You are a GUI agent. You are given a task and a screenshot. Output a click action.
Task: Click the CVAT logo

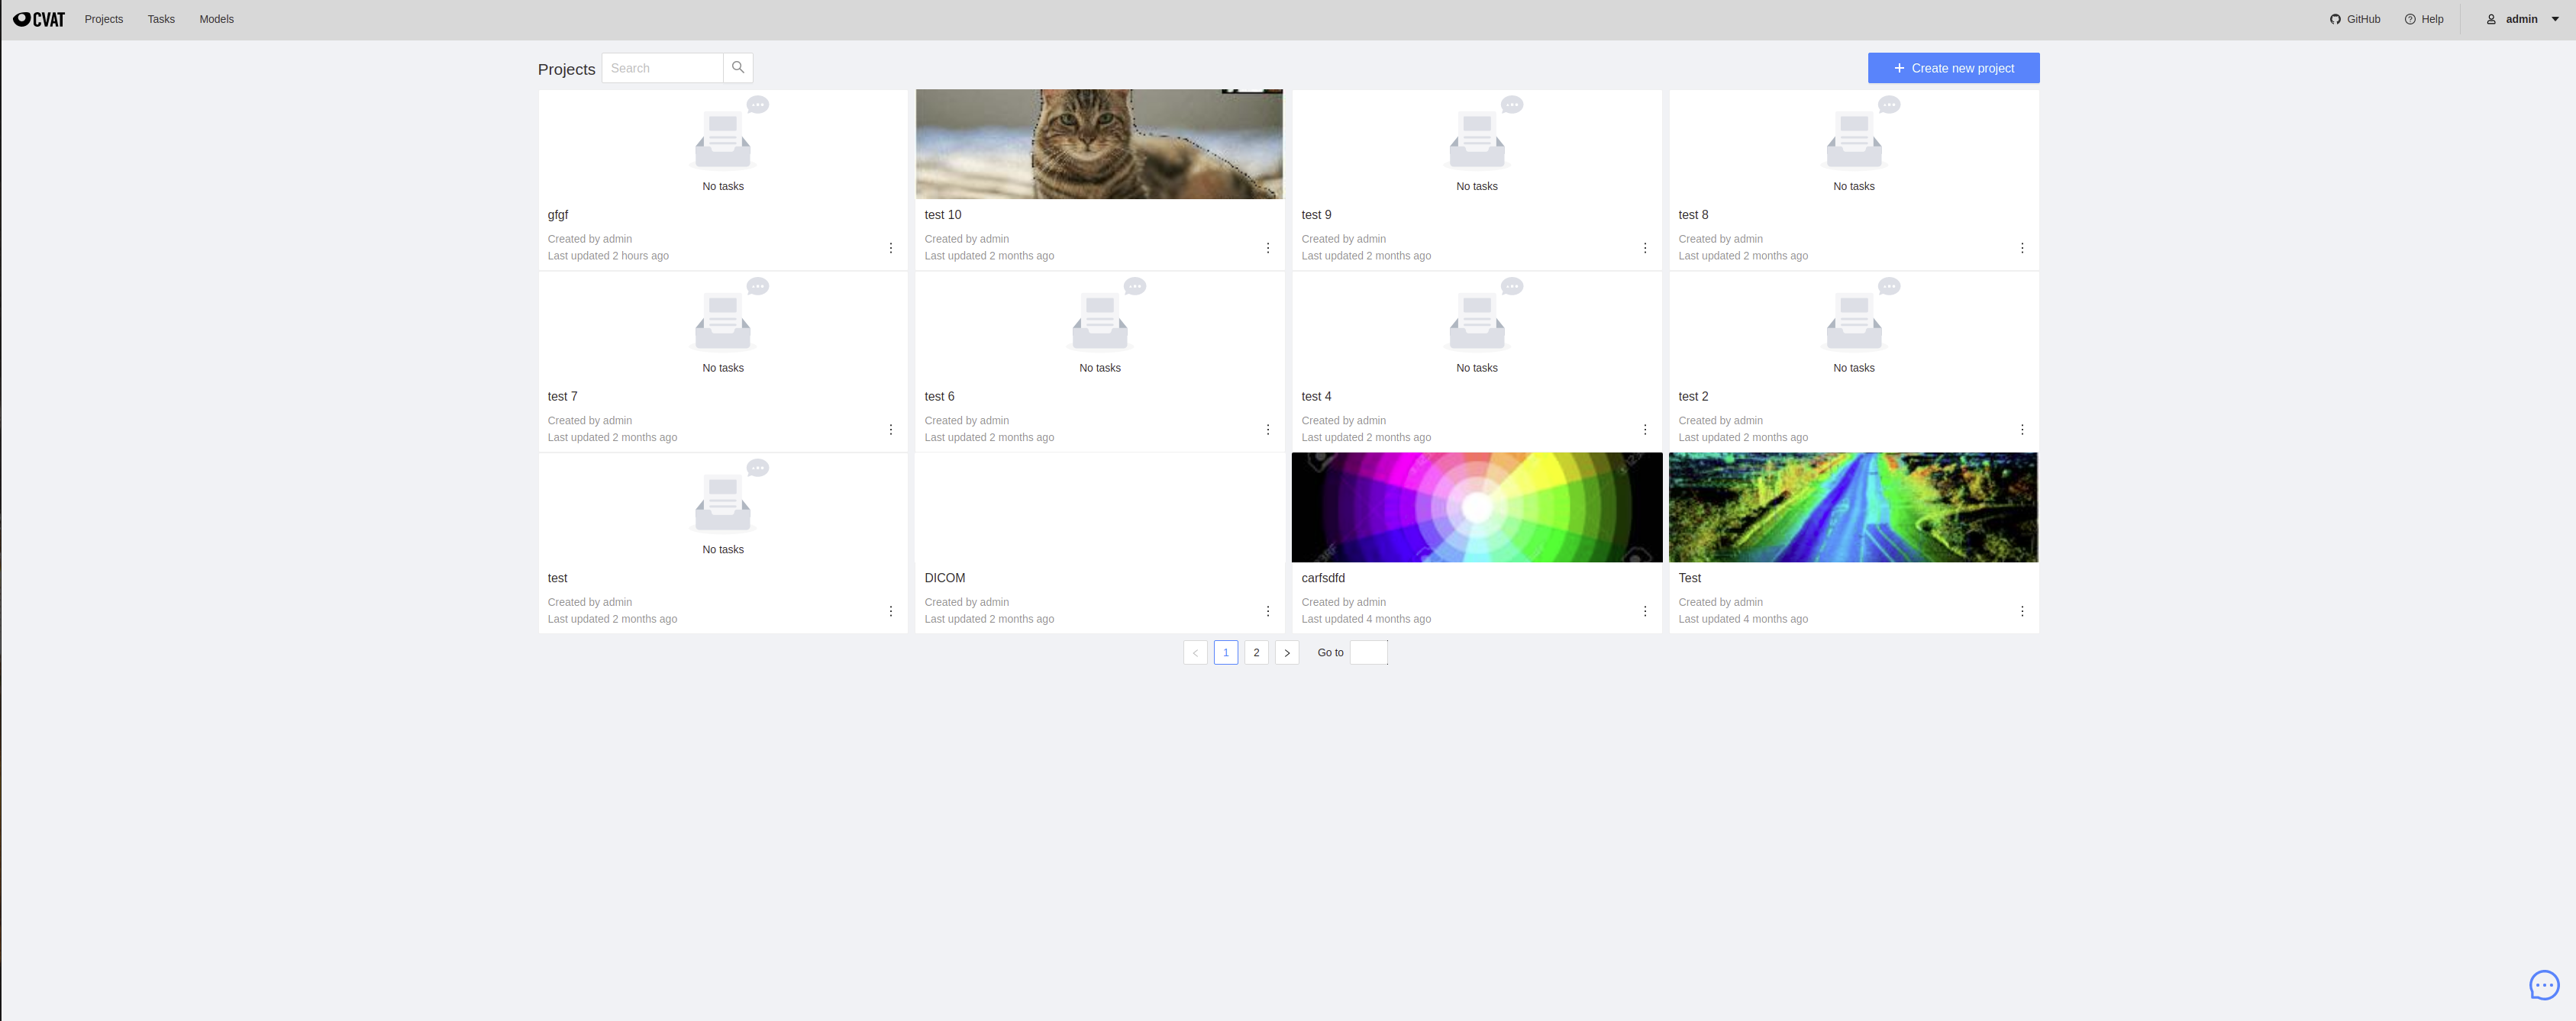[x=38, y=18]
